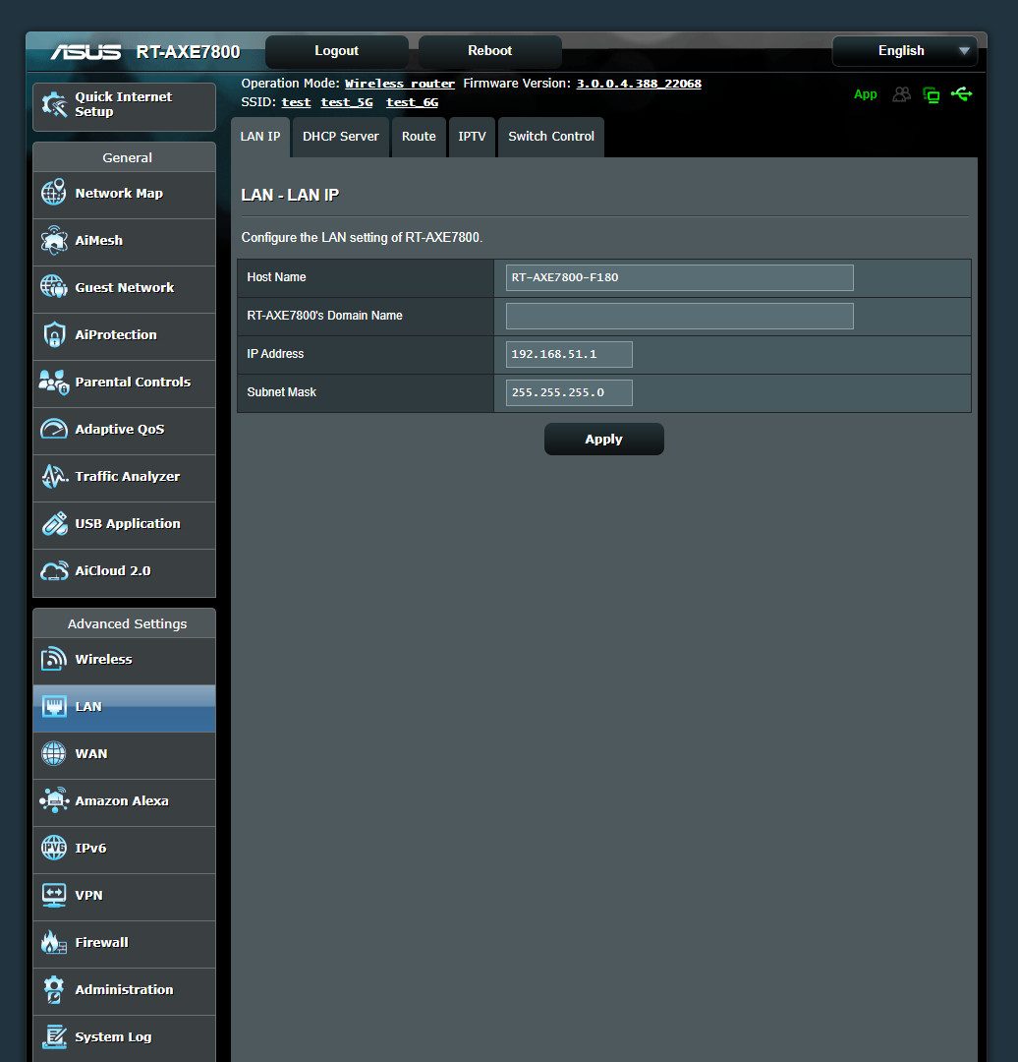Click the Network Map globe icon
This screenshot has height=1062, width=1018.
point(53,193)
